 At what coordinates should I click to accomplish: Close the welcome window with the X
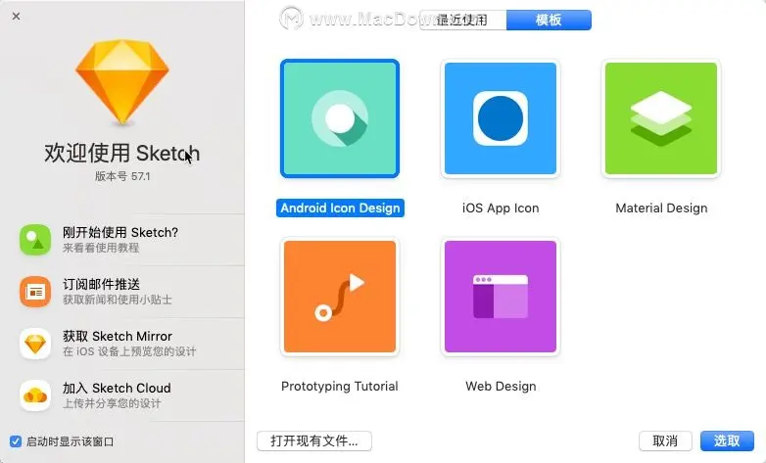(16, 16)
